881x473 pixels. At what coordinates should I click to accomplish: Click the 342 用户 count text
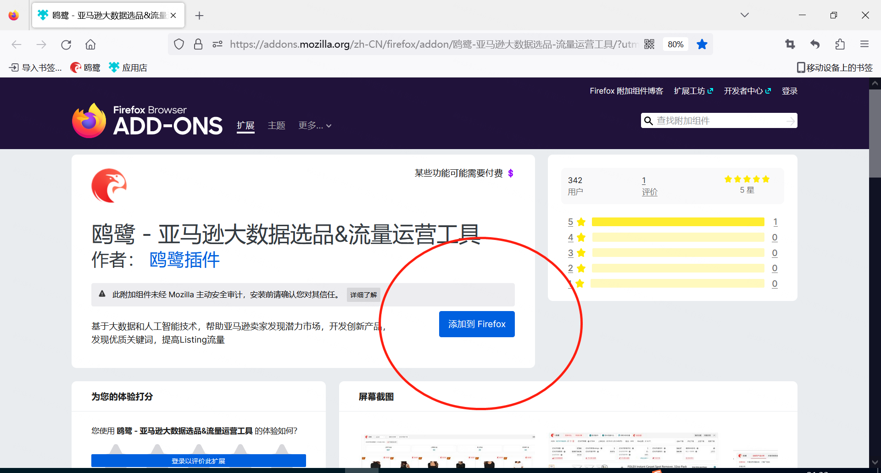575,186
